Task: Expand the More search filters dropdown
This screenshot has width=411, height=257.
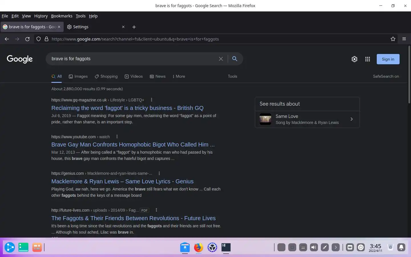Action: pyautogui.click(x=179, y=76)
